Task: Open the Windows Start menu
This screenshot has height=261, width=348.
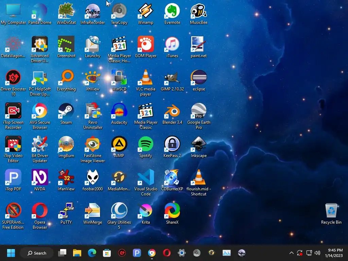Action: (x=11, y=253)
